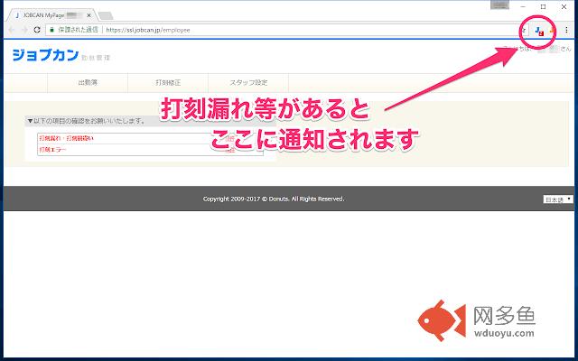578x361 pixels.
Task: Click the ジョブカン logo
Action: (x=45, y=55)
